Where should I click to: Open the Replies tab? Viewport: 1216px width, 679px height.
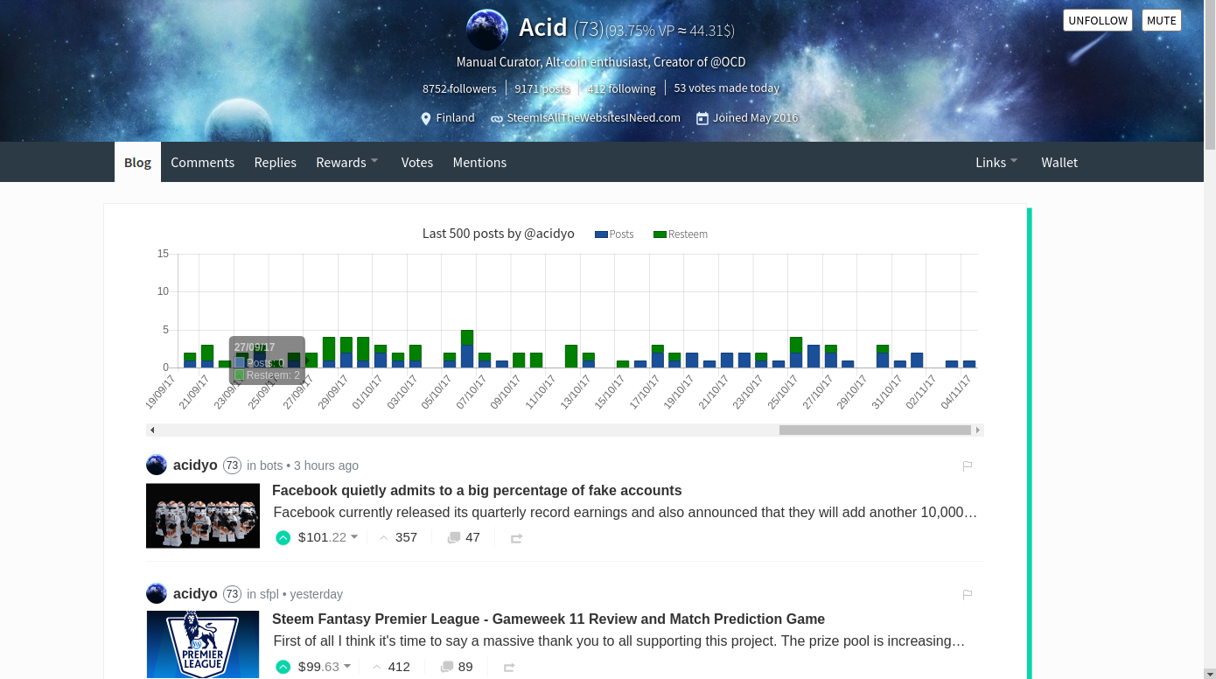tap(276, 162)
